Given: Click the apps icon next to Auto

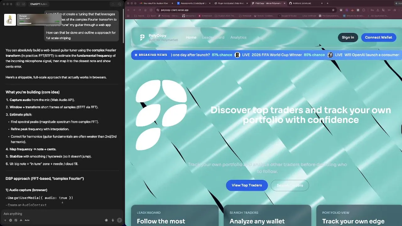Looking at the screenshot, I should [21, 220].
